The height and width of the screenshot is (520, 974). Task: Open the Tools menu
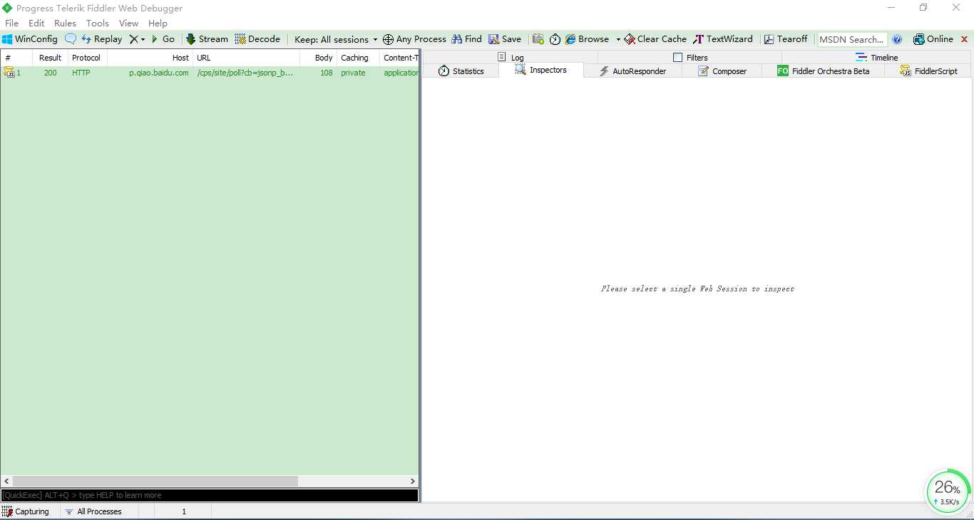click(98, 23)
